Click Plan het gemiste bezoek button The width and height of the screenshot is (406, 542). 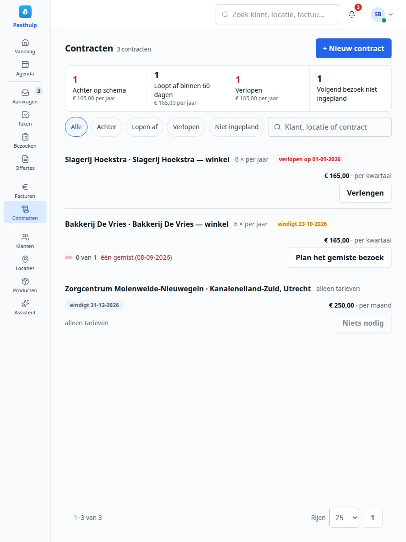click(x=340, y=257)
